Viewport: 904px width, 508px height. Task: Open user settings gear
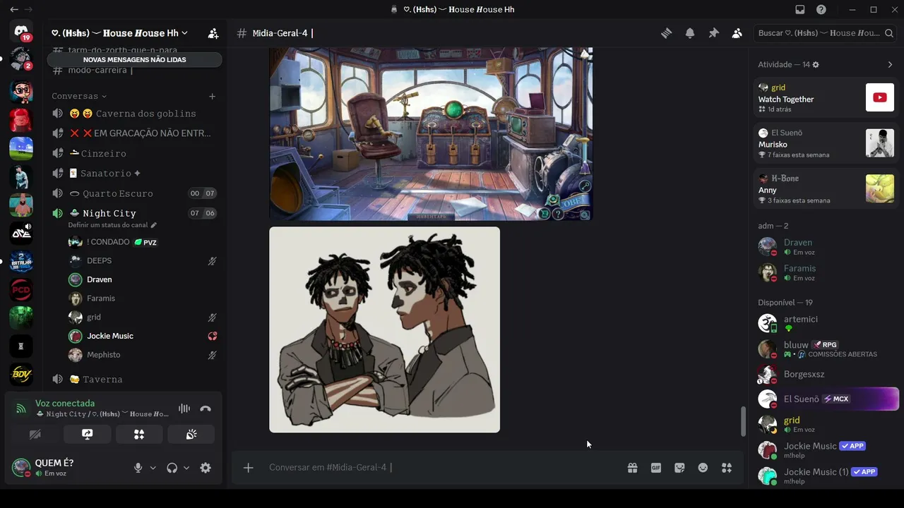pos(206,468)
